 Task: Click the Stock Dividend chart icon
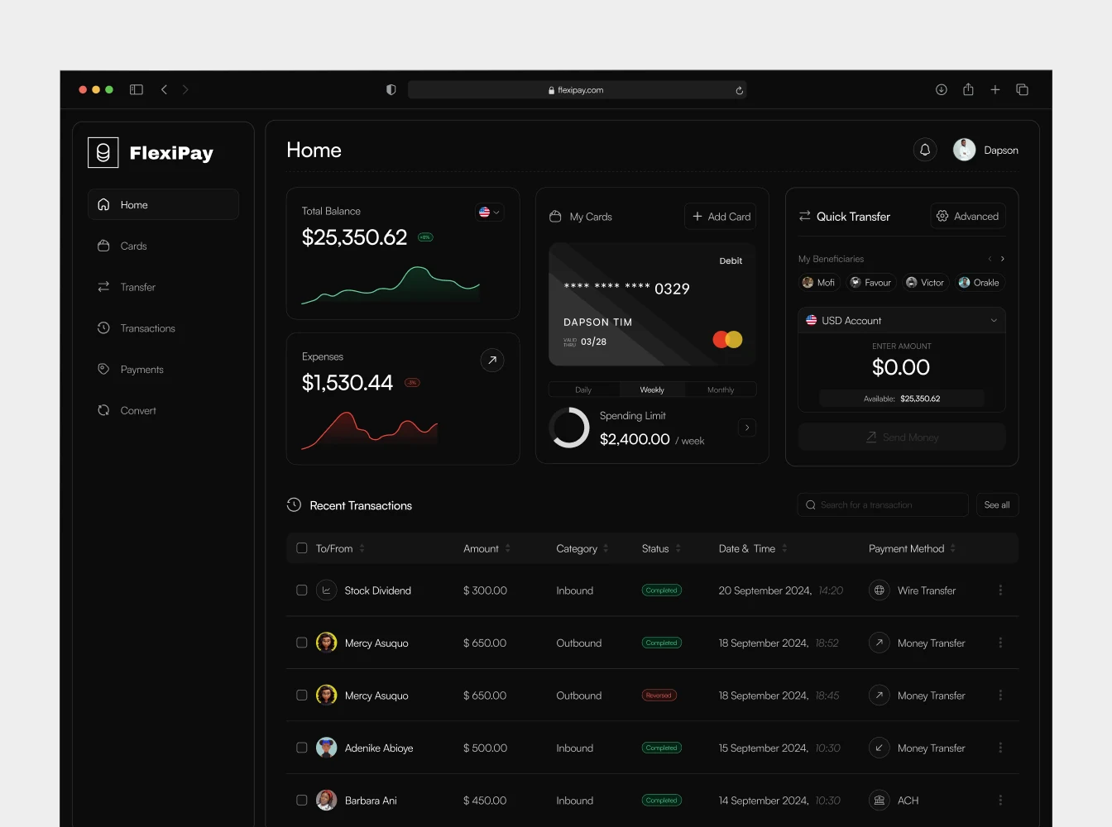(x=326, y=590)
